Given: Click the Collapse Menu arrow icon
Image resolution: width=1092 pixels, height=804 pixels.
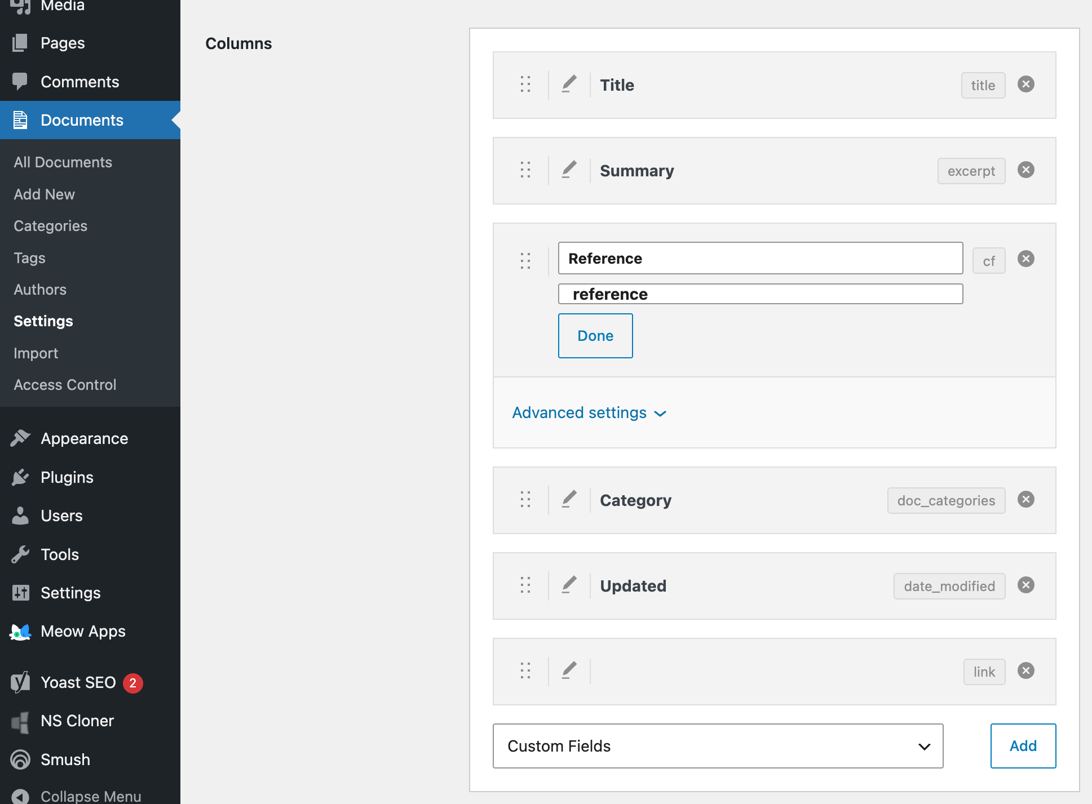Looking at the screenshot, I should pyautogui.click(x=20, y=796).
